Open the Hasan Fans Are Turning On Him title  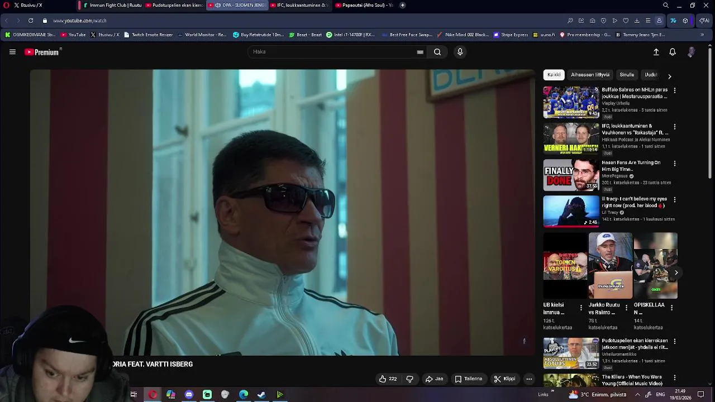(x=631, y=166)
